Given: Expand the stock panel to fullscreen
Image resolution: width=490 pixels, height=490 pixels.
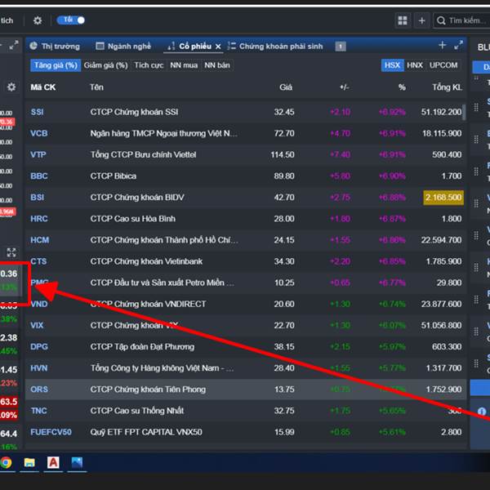Looking at the screenshot, I should click(458, 45).
